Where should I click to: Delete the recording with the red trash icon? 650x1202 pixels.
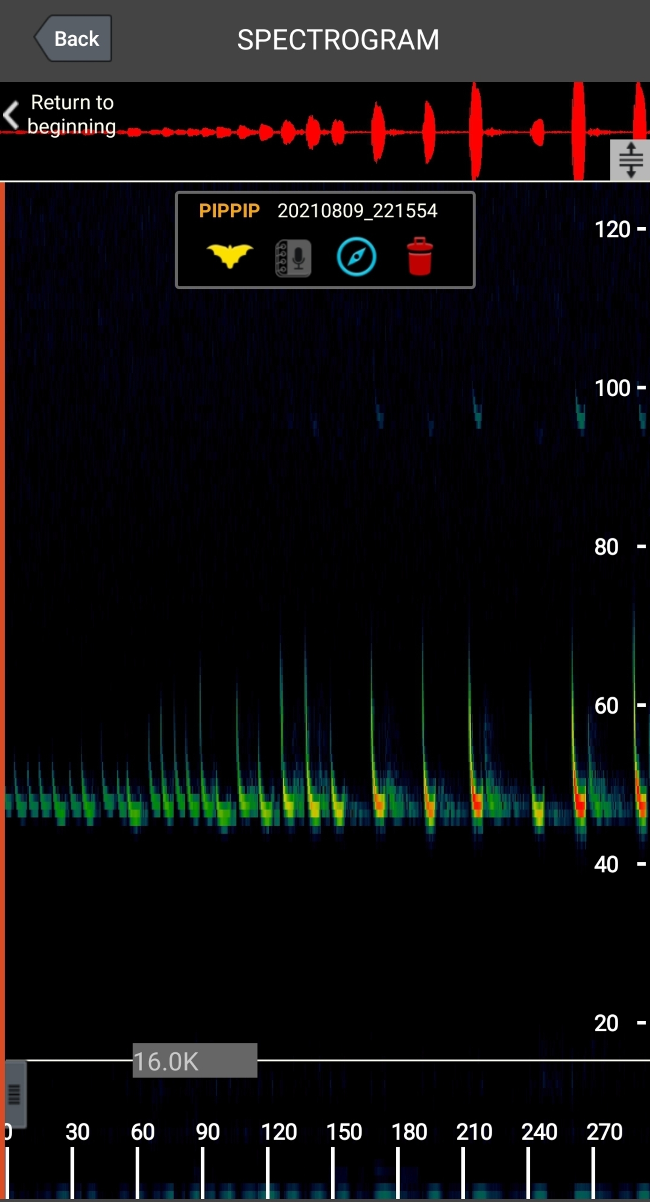point(420,256)
